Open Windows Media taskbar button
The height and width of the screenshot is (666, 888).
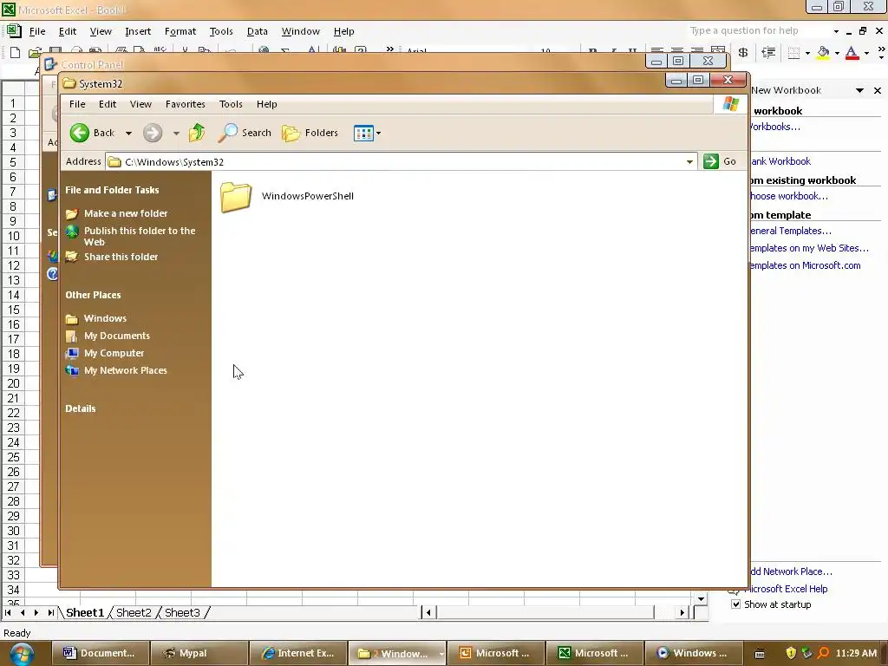pyautogui.click(x=693, y=653)
